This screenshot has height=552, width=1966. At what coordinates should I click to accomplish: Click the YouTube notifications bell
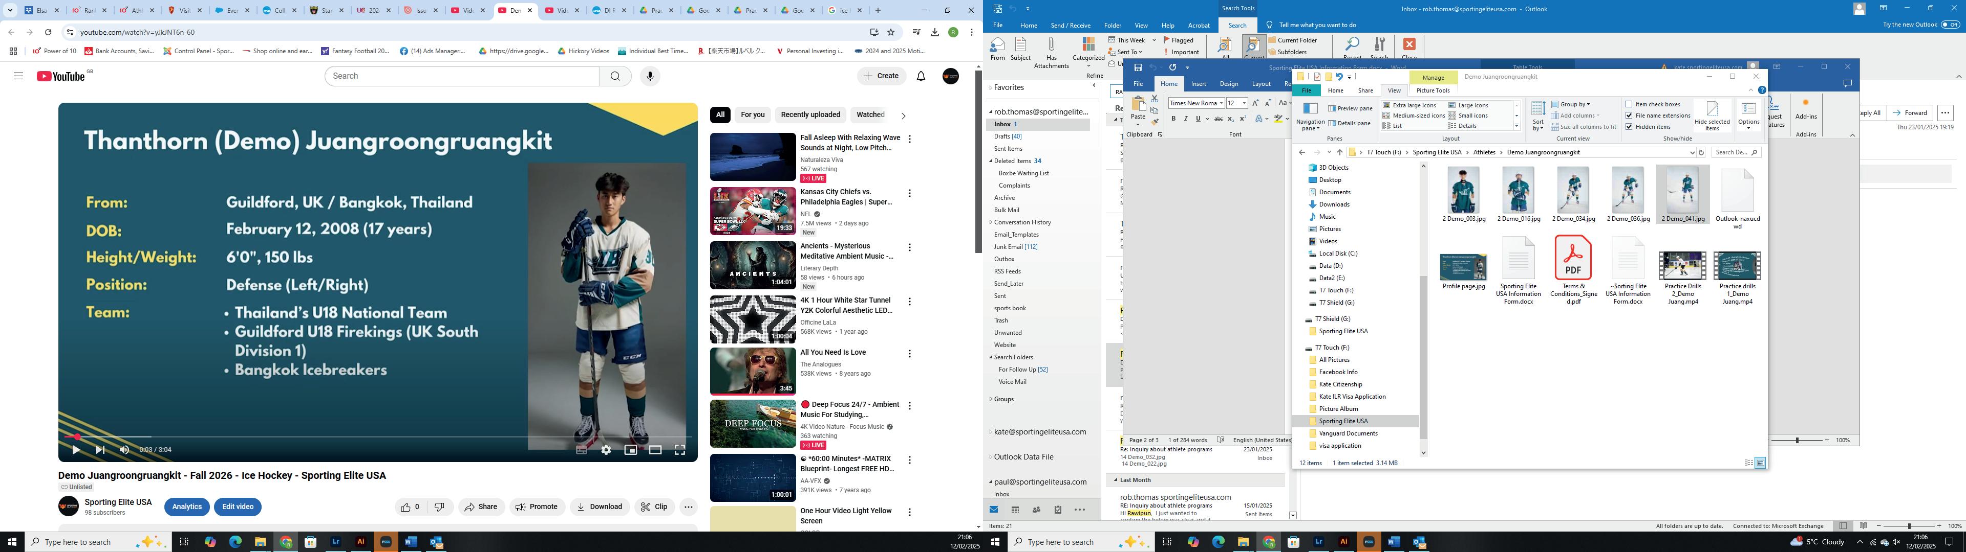[x=921, y=76]
